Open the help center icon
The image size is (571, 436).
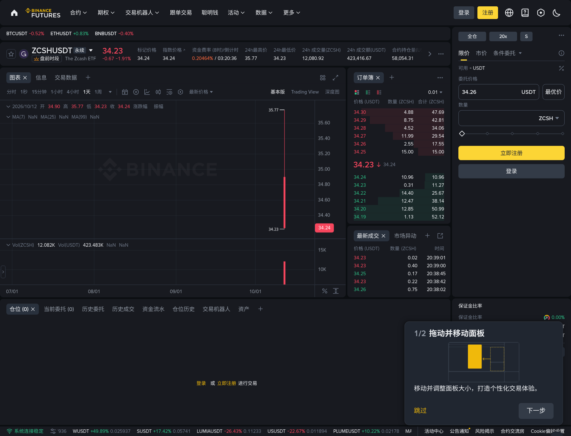[525, 13]
